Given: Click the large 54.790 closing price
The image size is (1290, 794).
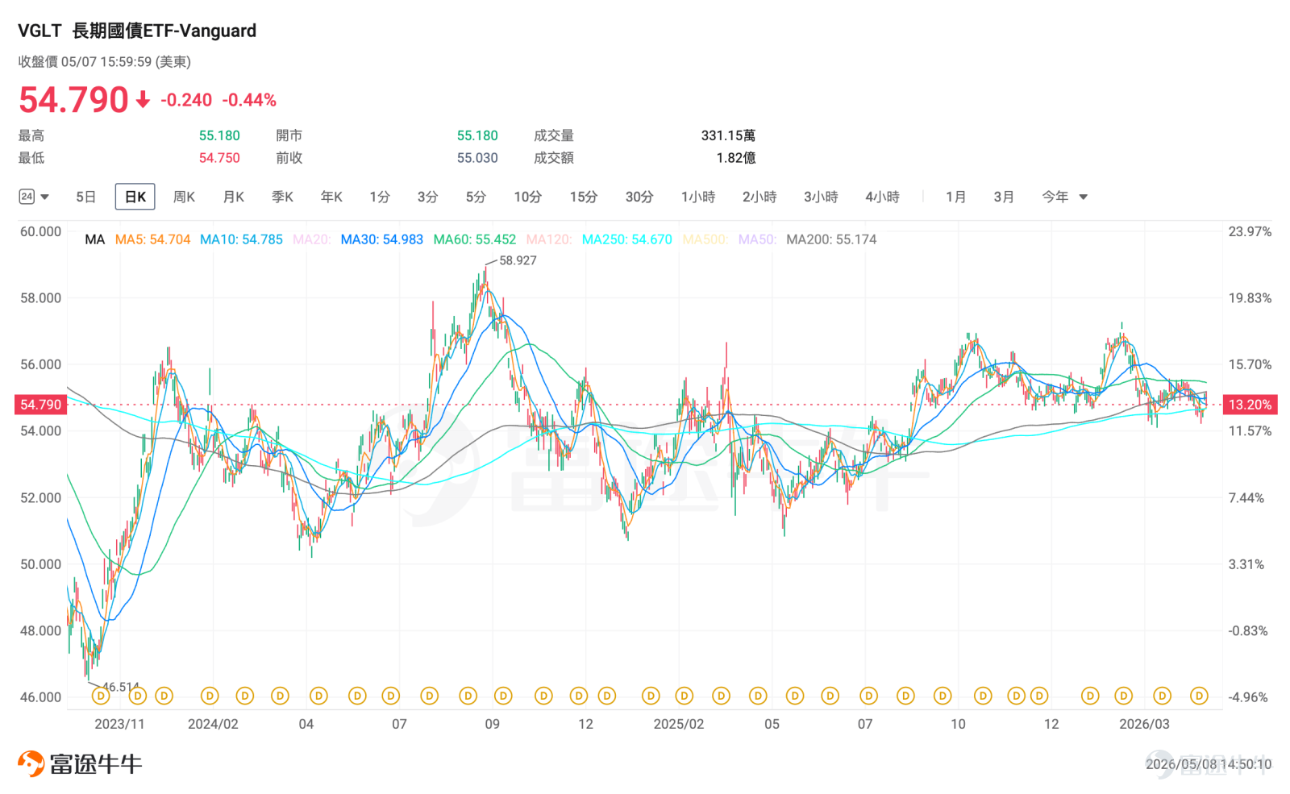Looking at the screenshot, I should pos(73,100).
